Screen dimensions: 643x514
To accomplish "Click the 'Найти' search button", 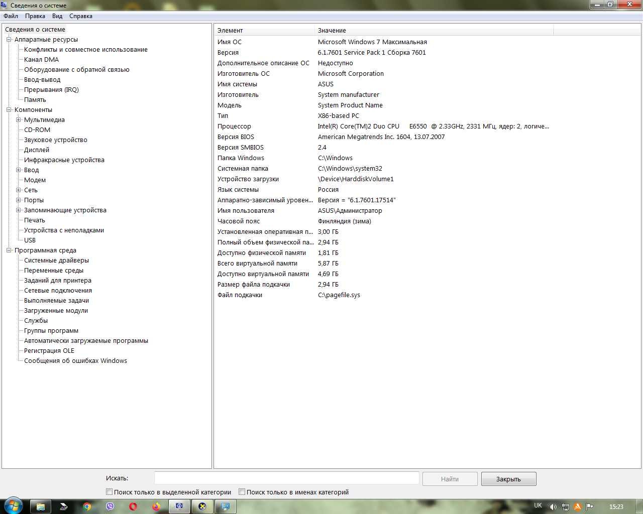I will 450,479.
